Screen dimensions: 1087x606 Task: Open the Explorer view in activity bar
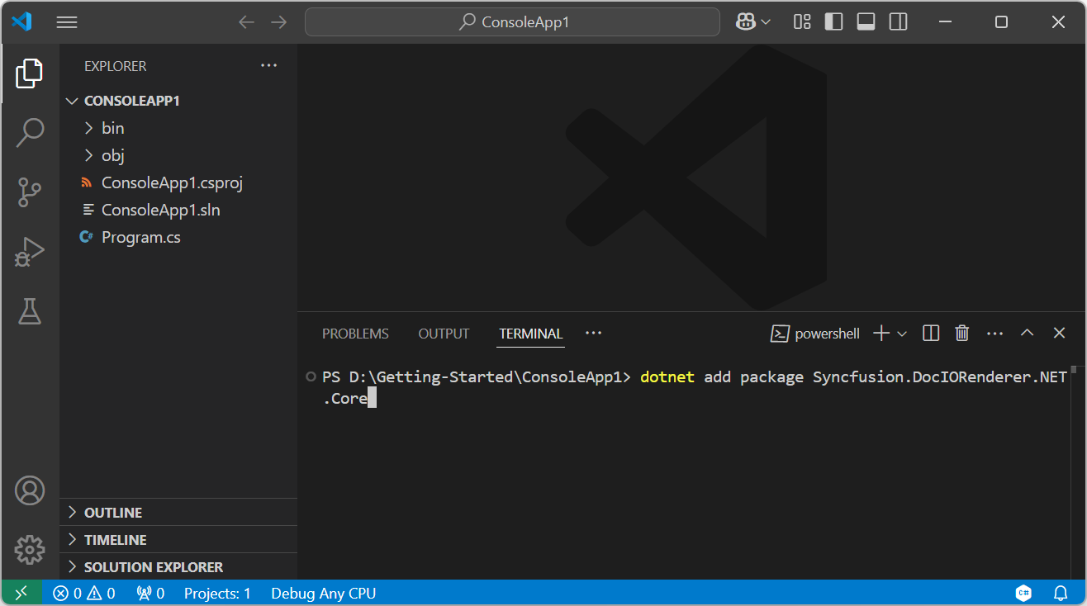[x=30, y=73]
